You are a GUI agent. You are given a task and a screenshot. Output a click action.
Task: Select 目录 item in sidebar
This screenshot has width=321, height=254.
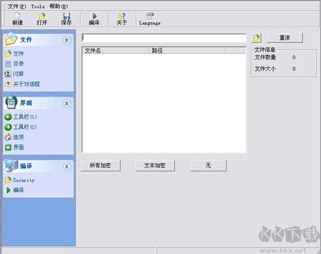[14, 64]
